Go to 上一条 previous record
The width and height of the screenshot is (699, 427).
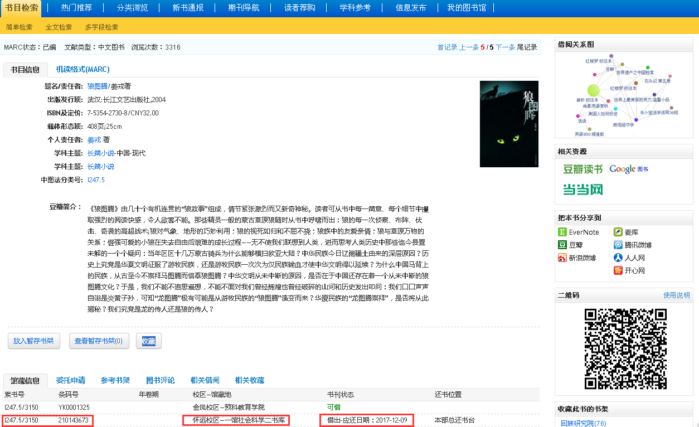tap(469, 47)
